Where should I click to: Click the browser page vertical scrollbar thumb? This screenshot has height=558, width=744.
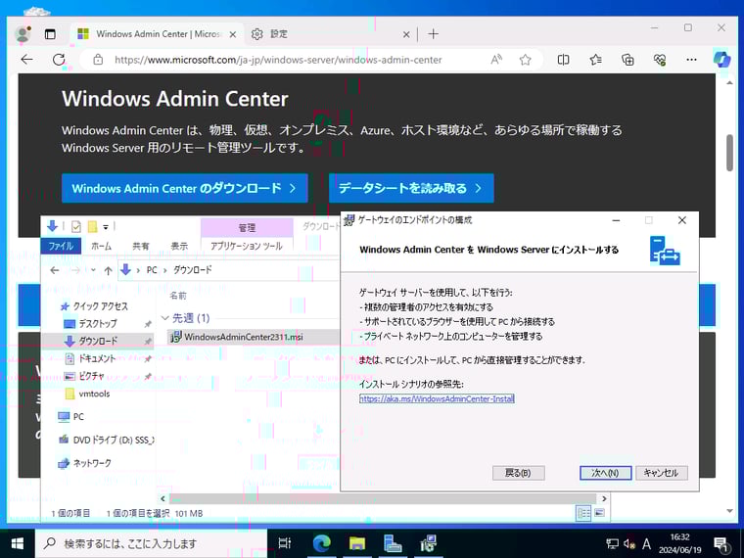point(729,153)
